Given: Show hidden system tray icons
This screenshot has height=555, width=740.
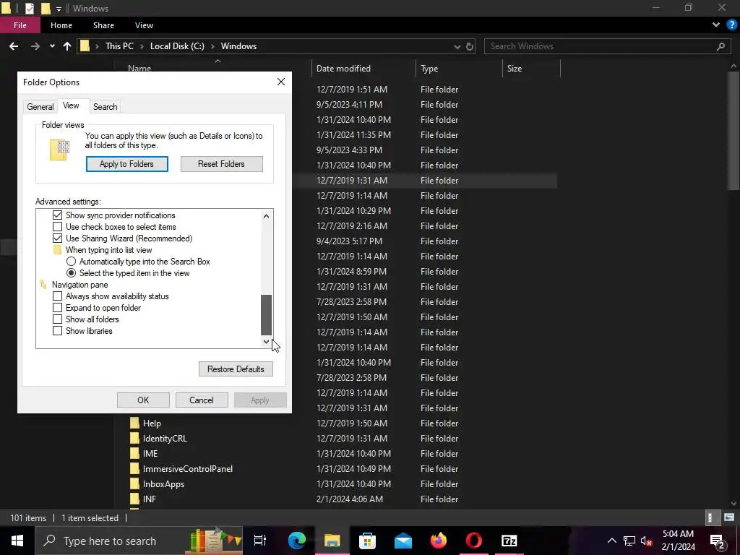Looking at the screenshot, I should [x=611, y=541].
